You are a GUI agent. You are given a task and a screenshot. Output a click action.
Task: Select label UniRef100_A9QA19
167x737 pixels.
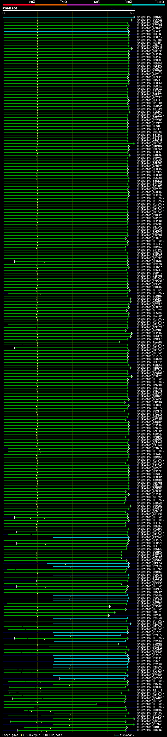(150, 86)
